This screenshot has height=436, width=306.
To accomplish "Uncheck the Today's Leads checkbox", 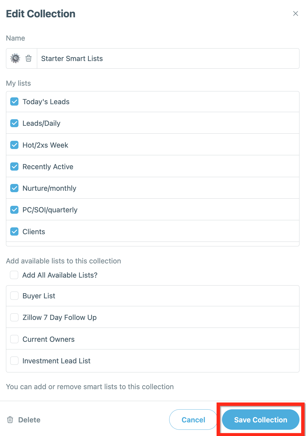I will tap(14, 102).
